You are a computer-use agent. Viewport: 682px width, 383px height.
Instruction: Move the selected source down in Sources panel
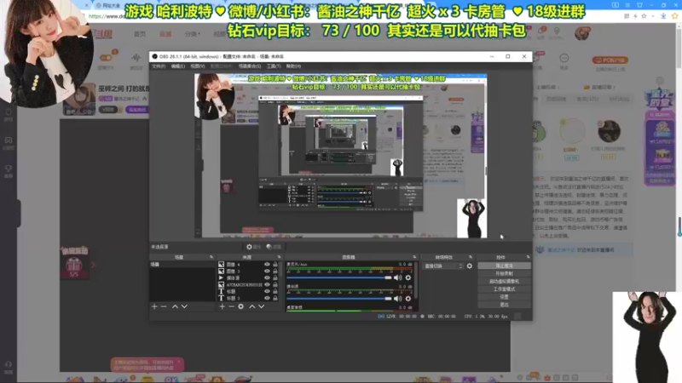click(x=262, y=306)
